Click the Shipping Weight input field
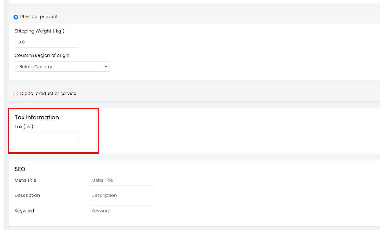 pos(47,42)
